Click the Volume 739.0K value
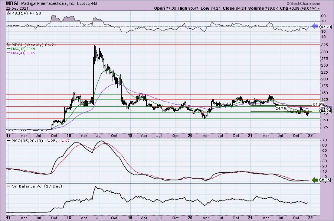 (x=263, y=8)
